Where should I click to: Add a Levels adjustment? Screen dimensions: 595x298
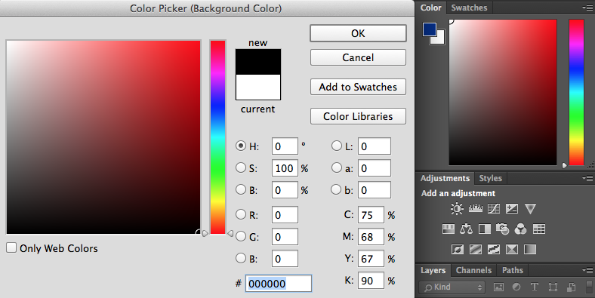[476, 208]
